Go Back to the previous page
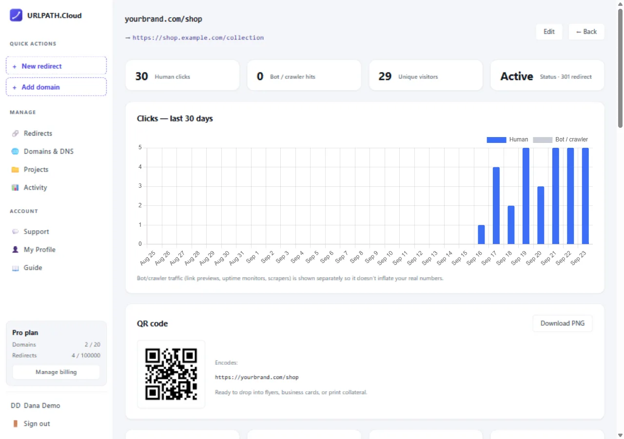This screenshot has width=624, height=439. (x=586, y=32)
